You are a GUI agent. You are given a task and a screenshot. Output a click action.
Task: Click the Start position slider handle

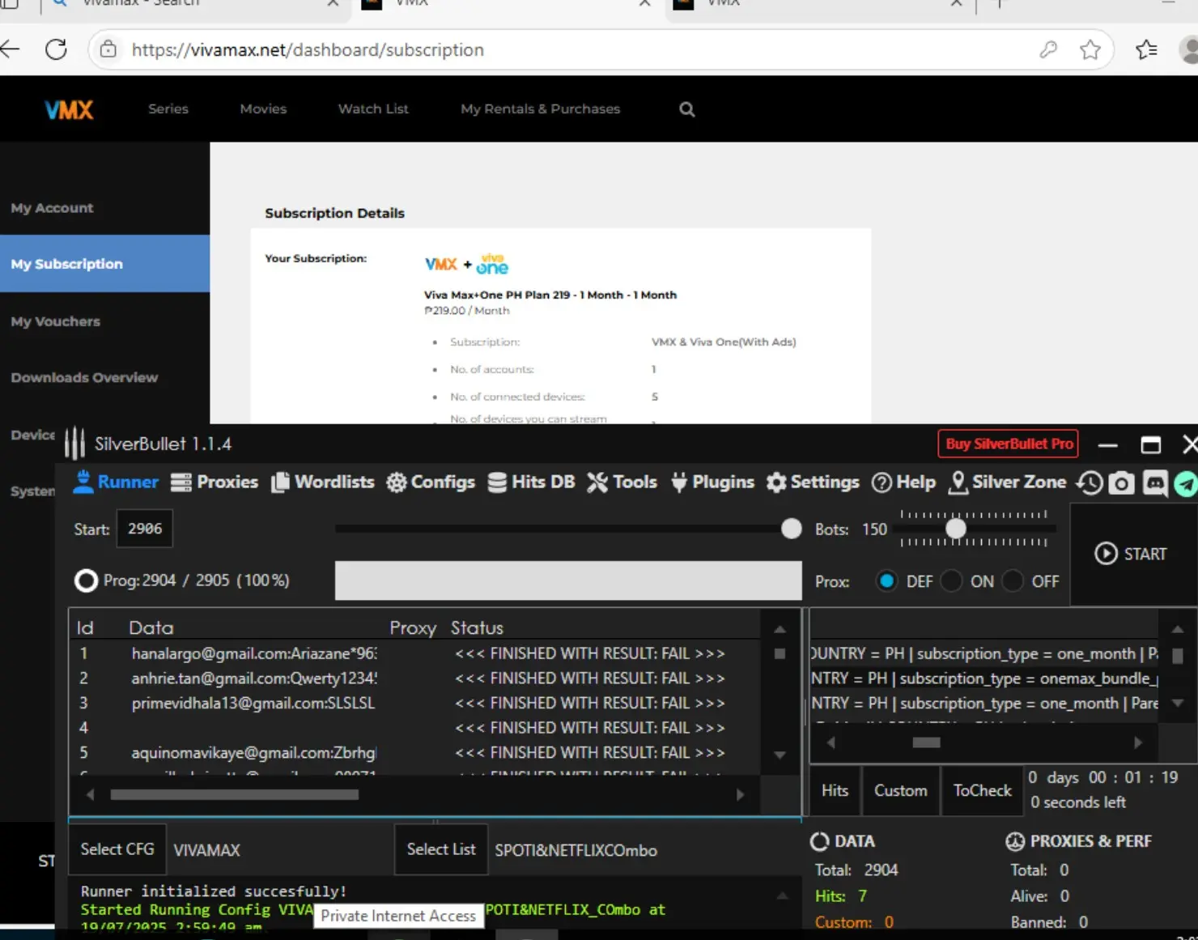(791, 529)
